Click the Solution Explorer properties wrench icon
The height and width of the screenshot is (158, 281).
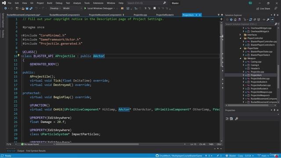[x=268, y=19]
